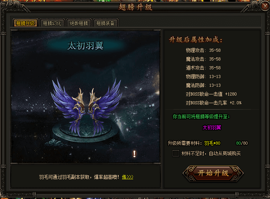Go to the 翅膀装备 tab
The image size is (270, 199).
pyautogui.click(x=105, y=23)
